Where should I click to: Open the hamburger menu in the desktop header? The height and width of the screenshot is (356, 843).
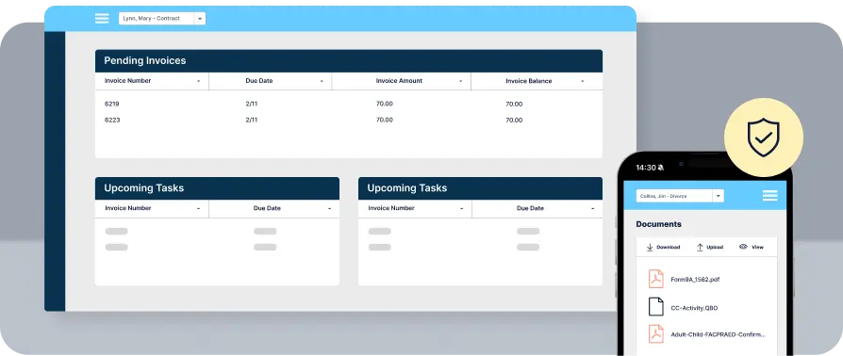point(102,18)
